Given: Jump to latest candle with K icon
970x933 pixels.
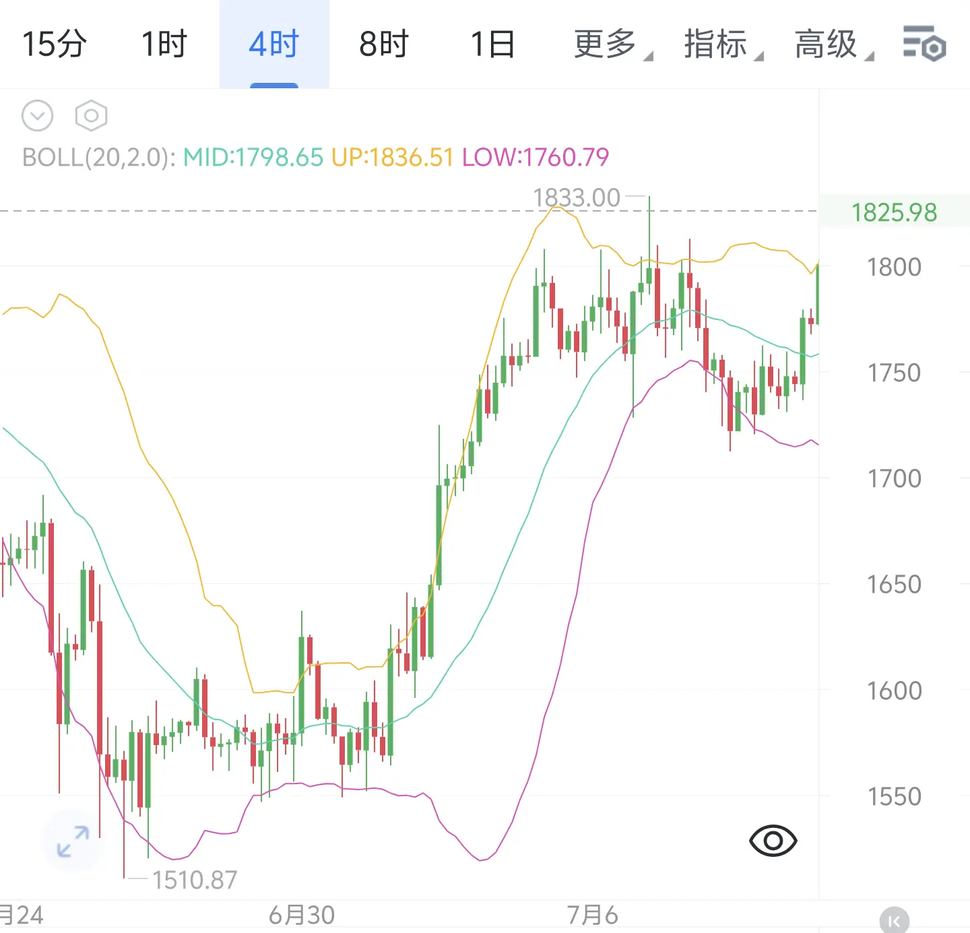Looking at the screenshot, I should [x=894, y=920].
